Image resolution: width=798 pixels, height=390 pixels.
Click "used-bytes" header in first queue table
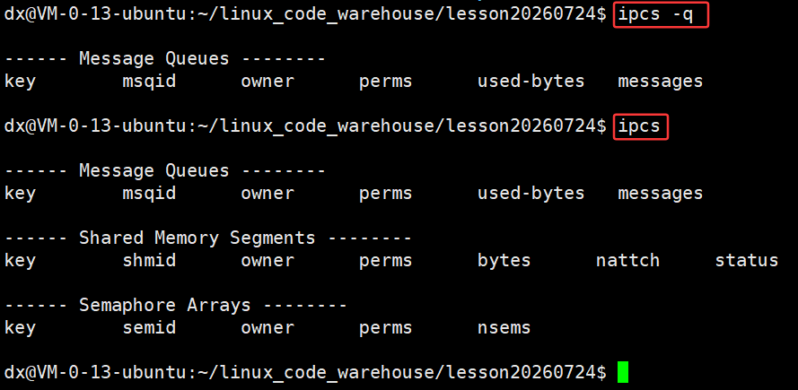531,82
